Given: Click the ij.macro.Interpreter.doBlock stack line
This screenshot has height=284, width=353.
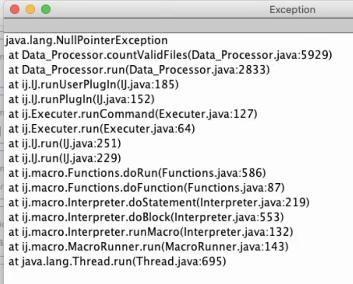Looking at the screenshot, I should tap(146, 217).
